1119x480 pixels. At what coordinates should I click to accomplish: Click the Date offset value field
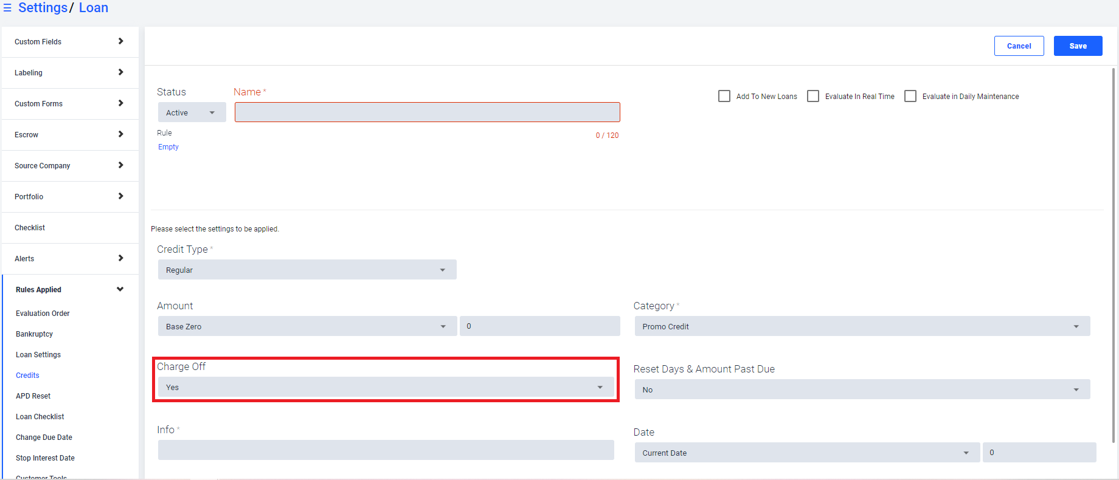pyautogui.click(x=1039, y=453)
